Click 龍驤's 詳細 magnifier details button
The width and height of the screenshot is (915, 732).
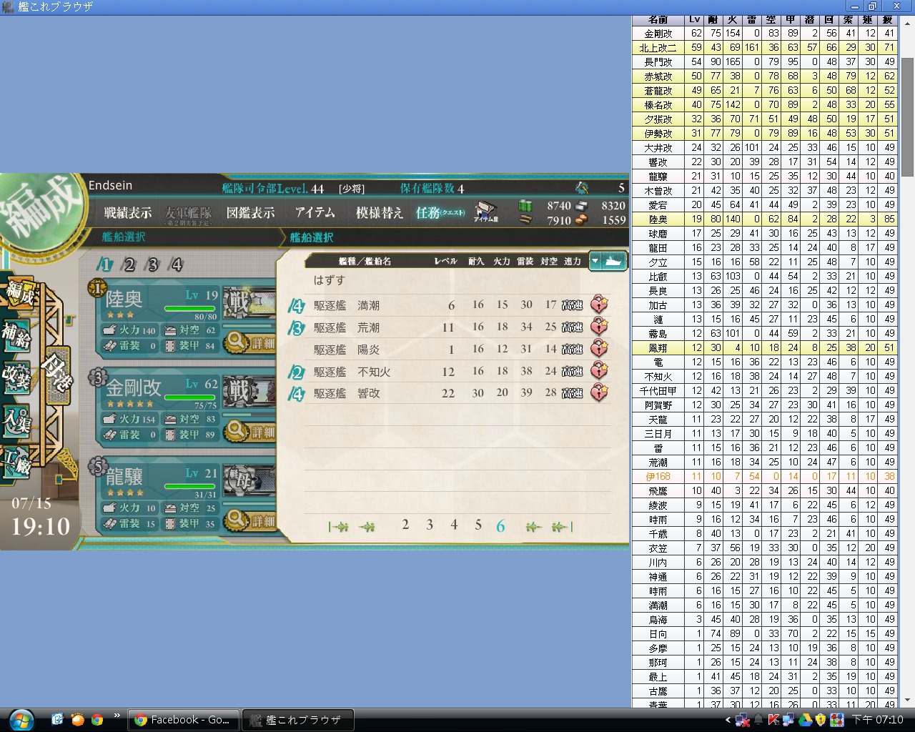pyautogui.click(x=249, y=520)
